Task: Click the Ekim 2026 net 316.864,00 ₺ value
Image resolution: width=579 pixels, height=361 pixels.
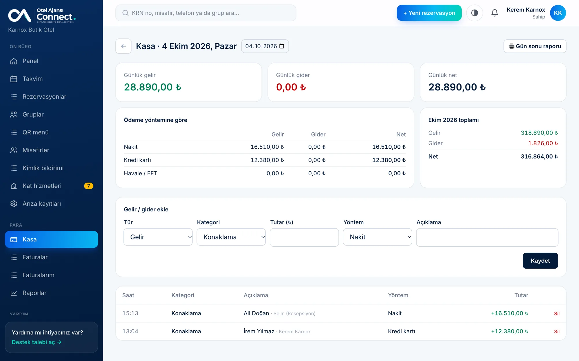Action: coord(539,157)
